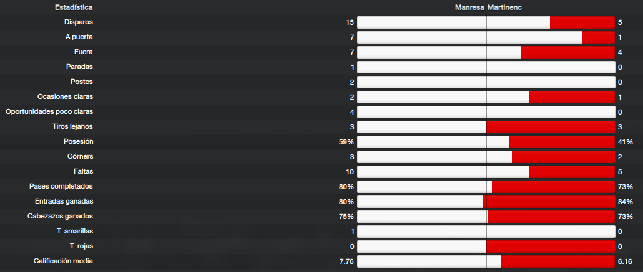Viewport: 643px width, 272px height.
Task: Select the Manresa team name header
Action: [x=469, y=7]
